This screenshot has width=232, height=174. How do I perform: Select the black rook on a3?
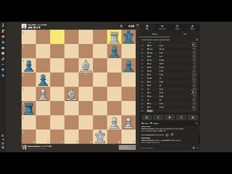click(x=29, y=108)
